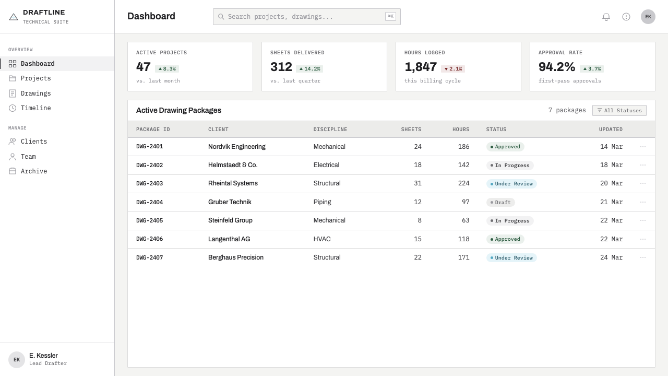The width and height of the screenshot is (668, 376).
Task: Click the Projects folder icon
Action: point(13,78)
